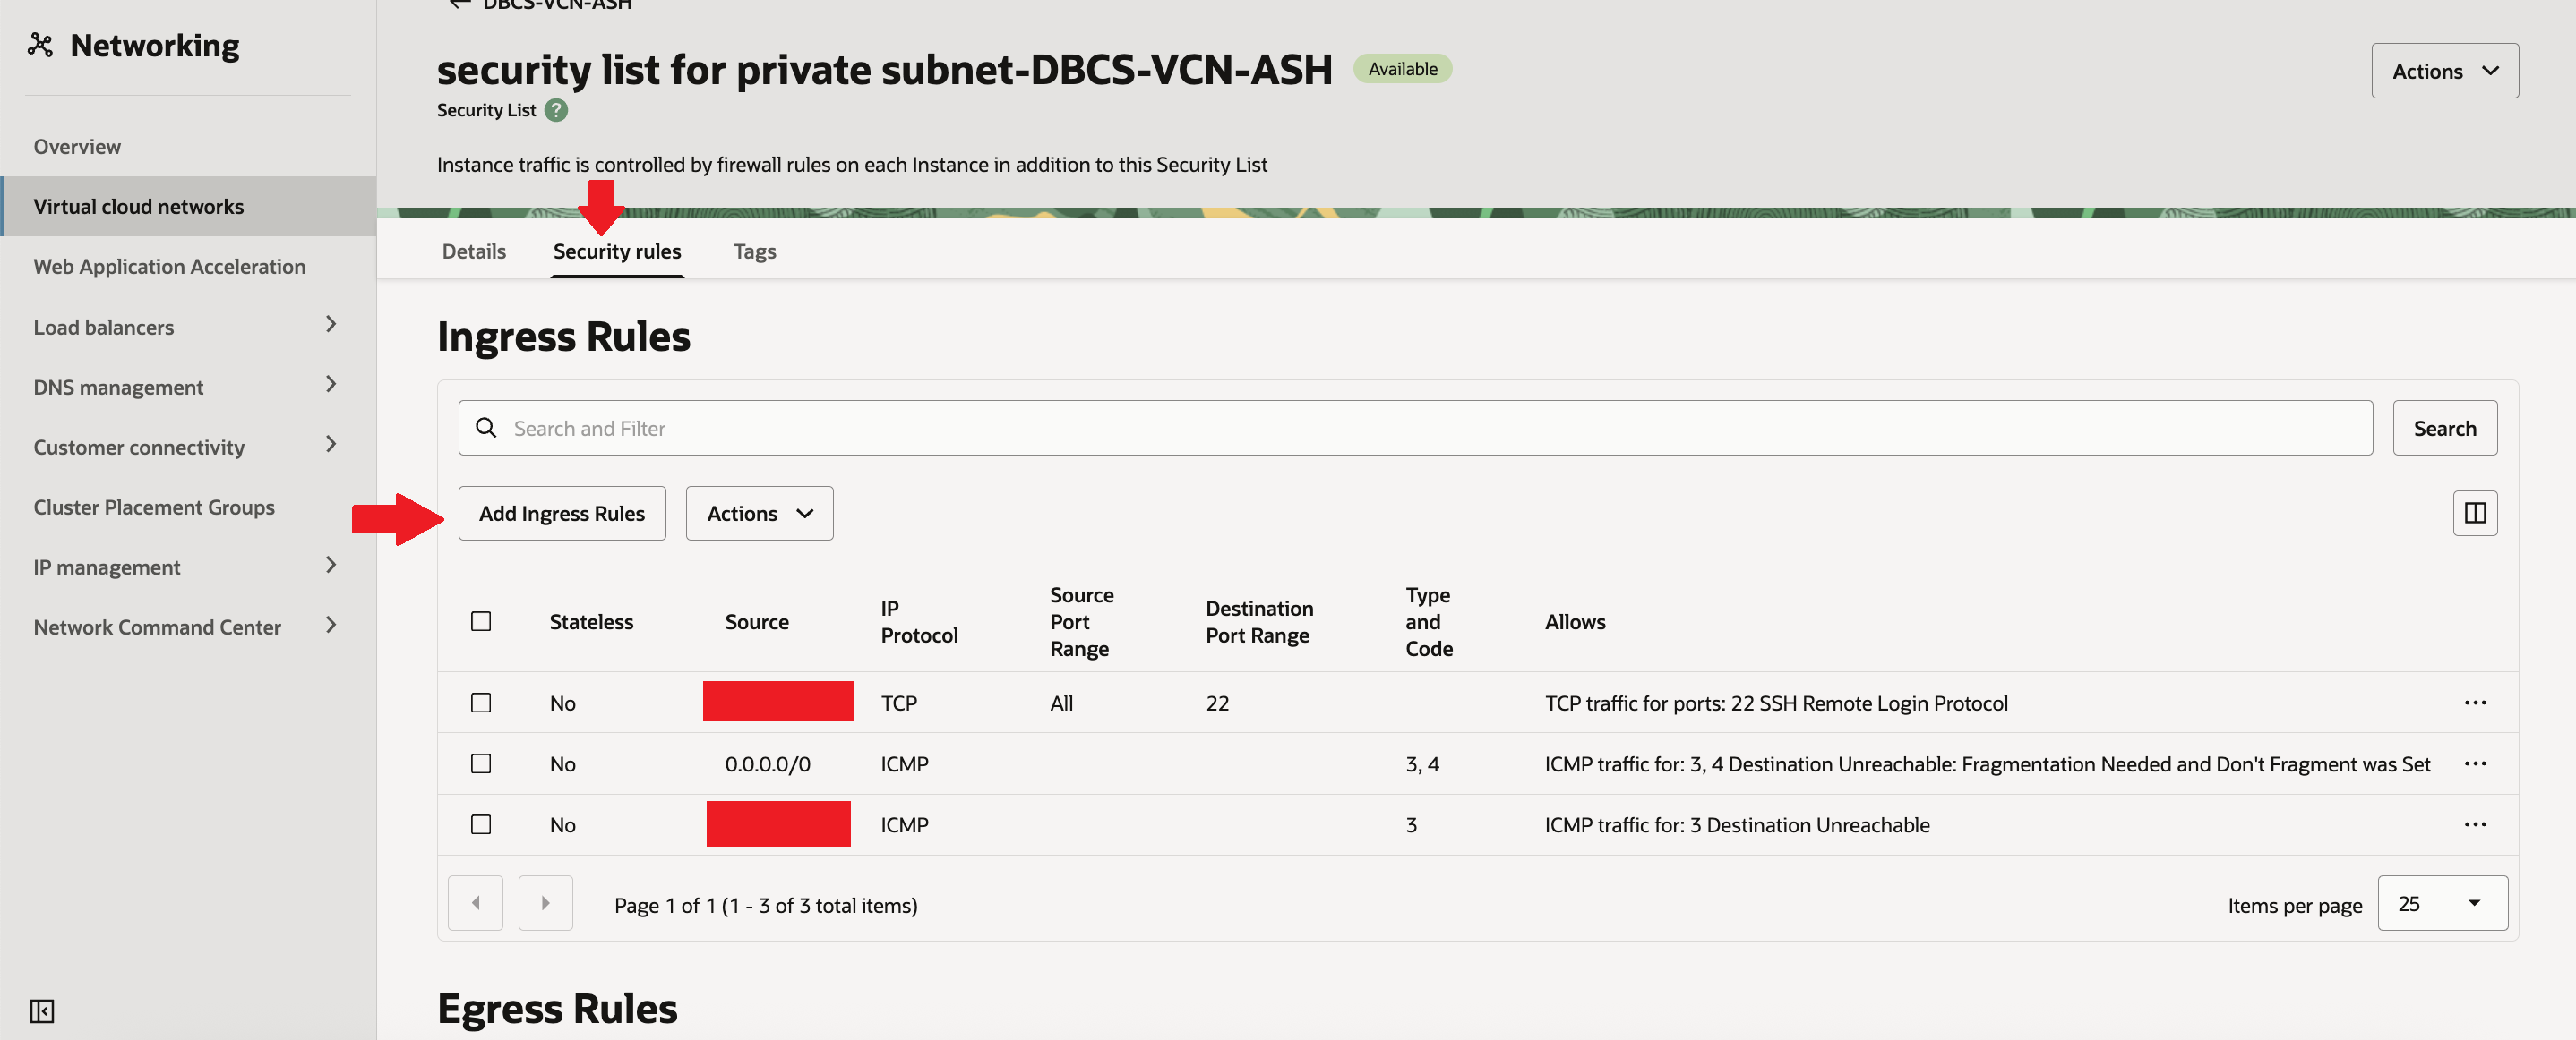Open the top-right Actions dropdown
This screenshot has height=1040, width=2576.
click(2444, 71)
